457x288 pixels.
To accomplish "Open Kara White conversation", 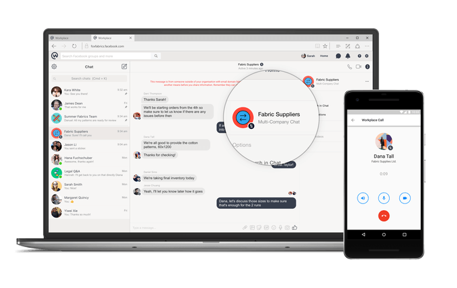I will (x=89, y=92).
